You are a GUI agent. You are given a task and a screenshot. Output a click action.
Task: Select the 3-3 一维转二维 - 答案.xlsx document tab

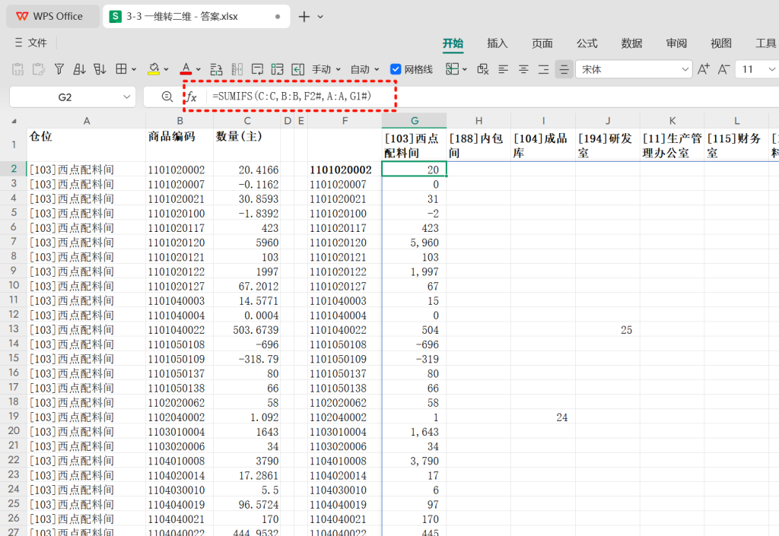pos(196,17)
